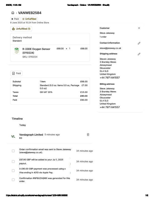Open the oxygen sensor product thumbnail
154x200 pixels.
coord(17,51)
